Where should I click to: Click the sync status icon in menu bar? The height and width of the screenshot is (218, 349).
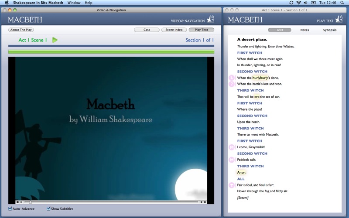291,3
